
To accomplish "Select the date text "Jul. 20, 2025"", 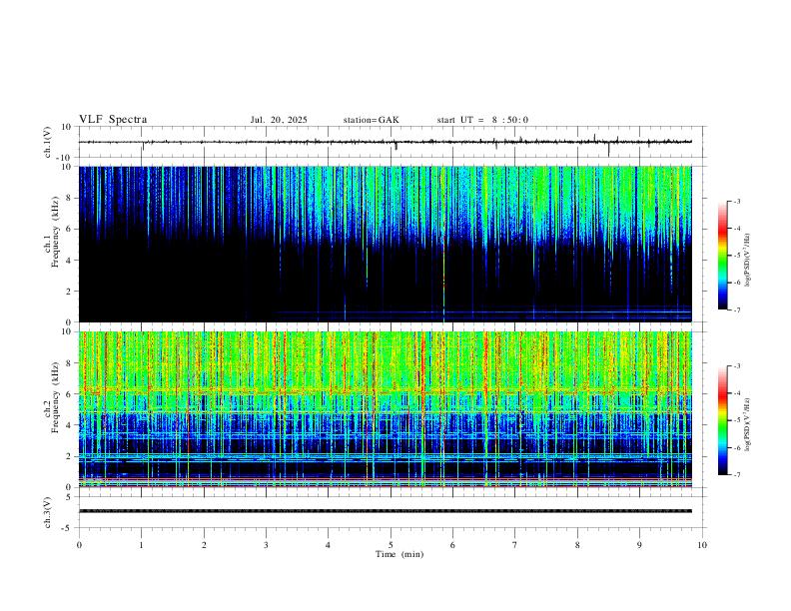I will point(279,120).
